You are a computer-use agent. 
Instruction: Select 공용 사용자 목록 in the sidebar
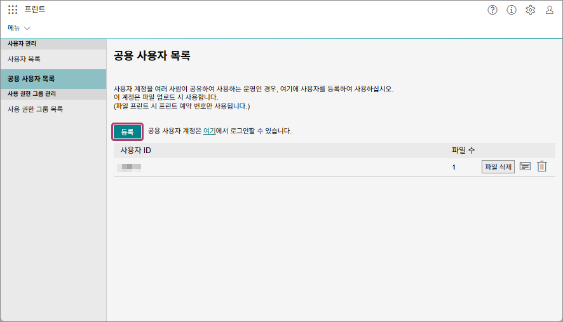(x=31, y=79)
